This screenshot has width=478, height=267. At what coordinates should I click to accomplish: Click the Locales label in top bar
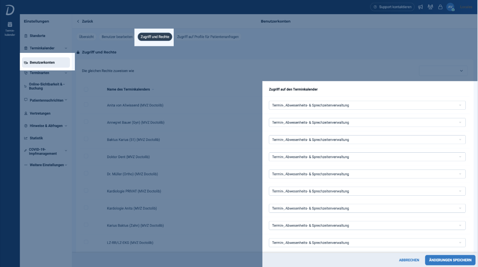pyautogui.click(x=466, y=7)
